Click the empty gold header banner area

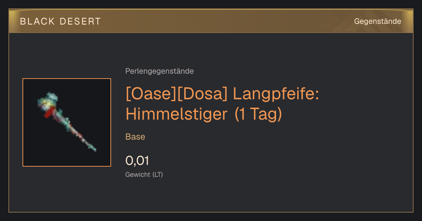coord(225,21)
